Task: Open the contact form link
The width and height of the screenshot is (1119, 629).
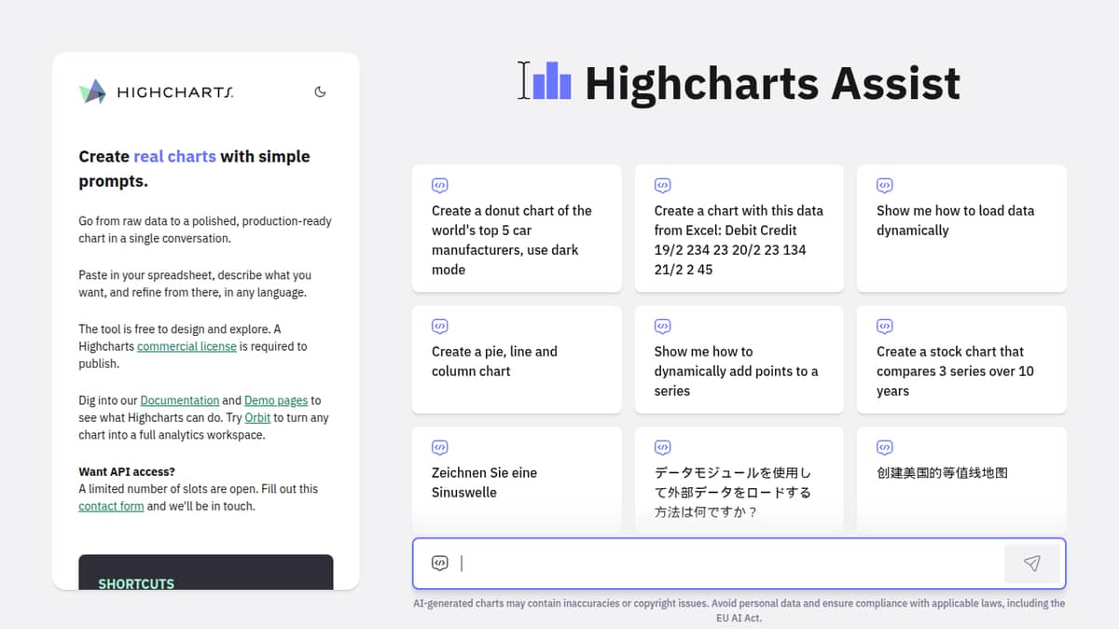Action: click(x=111, y=506)
